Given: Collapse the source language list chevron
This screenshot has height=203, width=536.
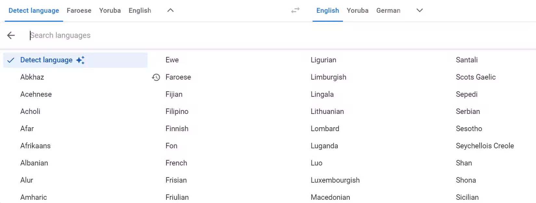Looking at the screenshot, I should 170,10.
